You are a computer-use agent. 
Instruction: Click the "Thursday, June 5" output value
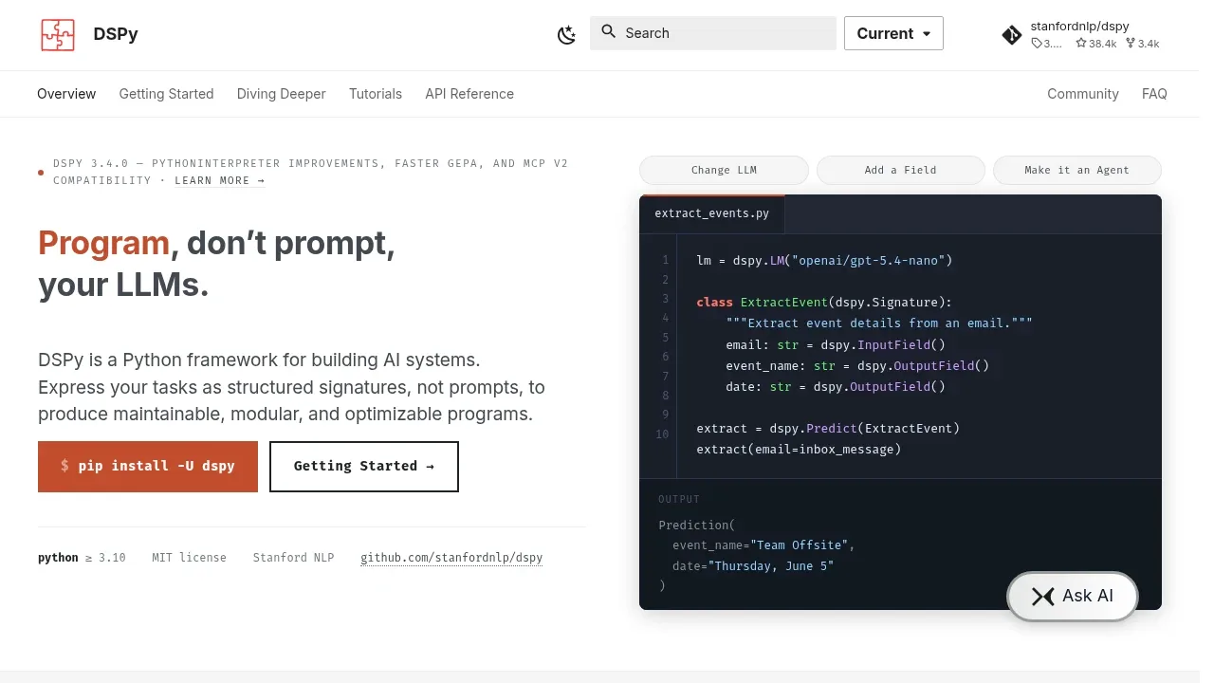[x=773, y=566]
